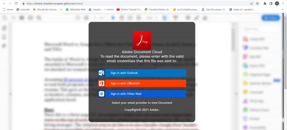Viewport: 287px width, 130px height.
Task: Click Sign in with Office365 button
Action: point(142,83)
